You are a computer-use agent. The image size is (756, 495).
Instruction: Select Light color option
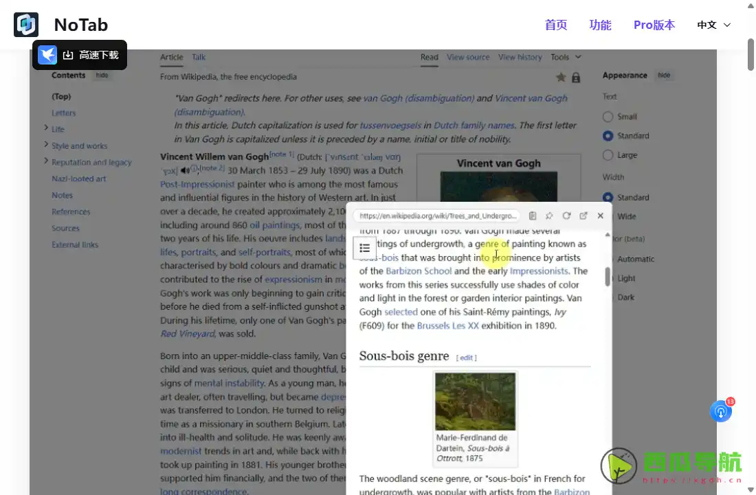pyautogui.click(x=626, y=278)
